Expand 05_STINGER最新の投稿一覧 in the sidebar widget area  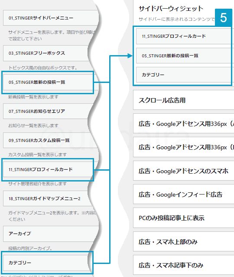[185, 56]
